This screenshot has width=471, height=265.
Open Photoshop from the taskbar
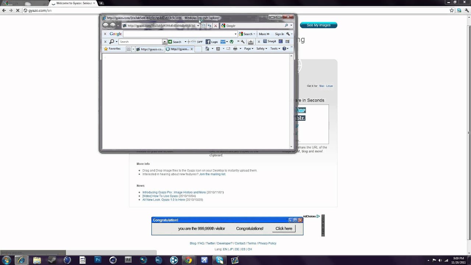coord(98,260)
